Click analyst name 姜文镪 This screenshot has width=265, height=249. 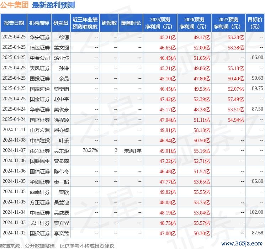pos(61,48)
